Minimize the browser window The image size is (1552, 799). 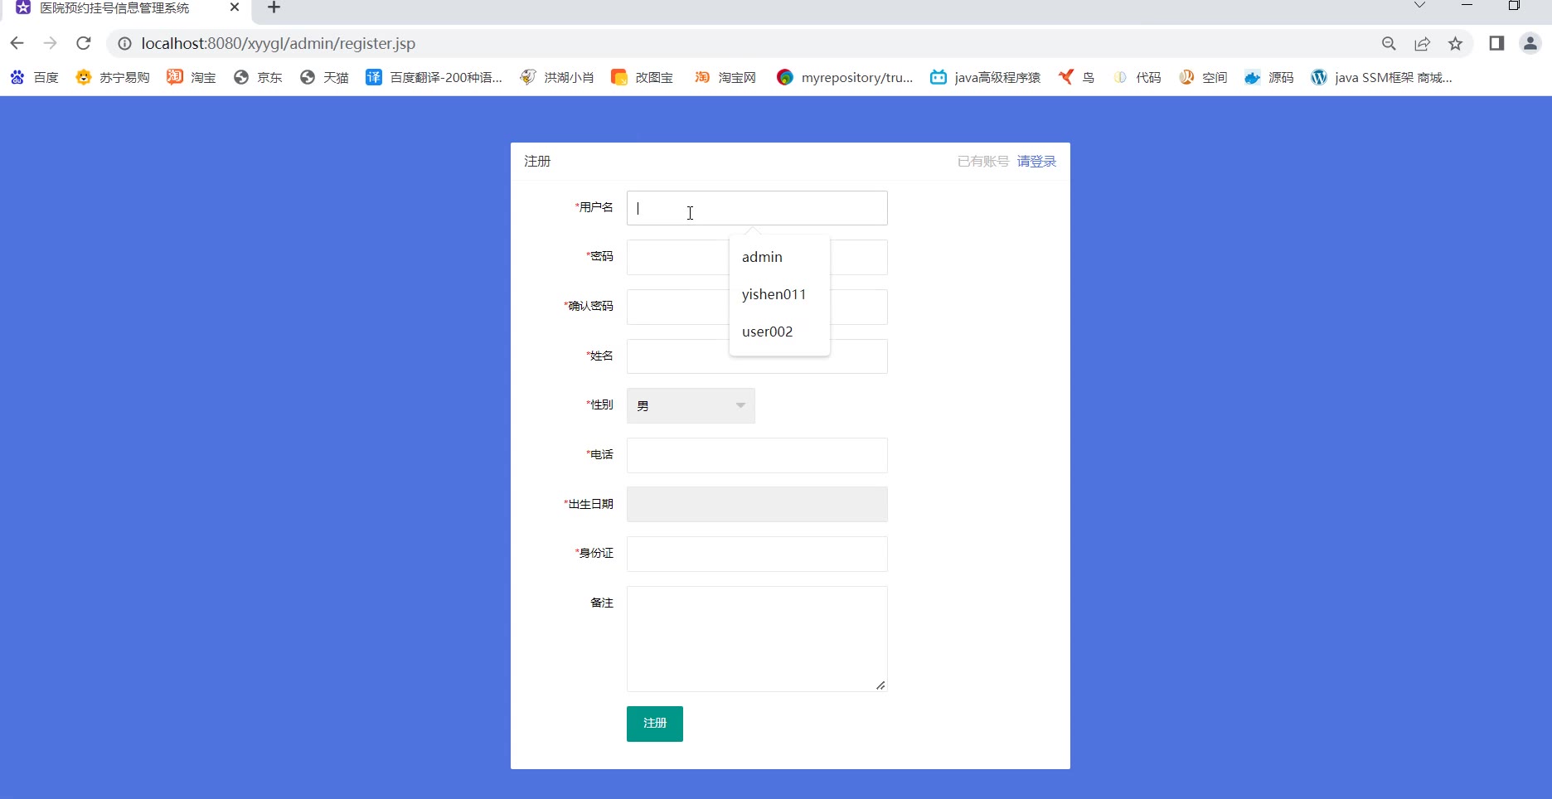pyautogui.click(x=1467, y=5)
